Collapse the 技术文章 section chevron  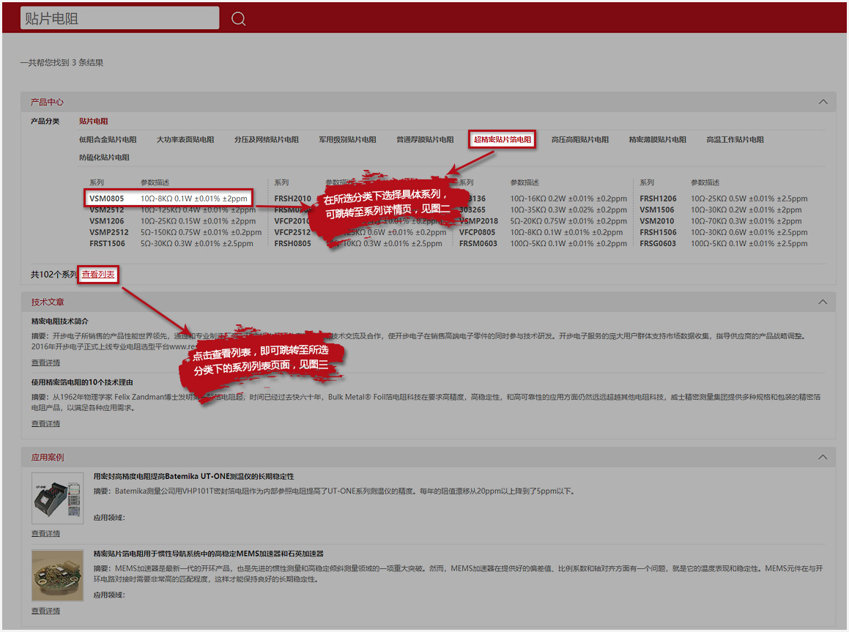tap(823, 302)
